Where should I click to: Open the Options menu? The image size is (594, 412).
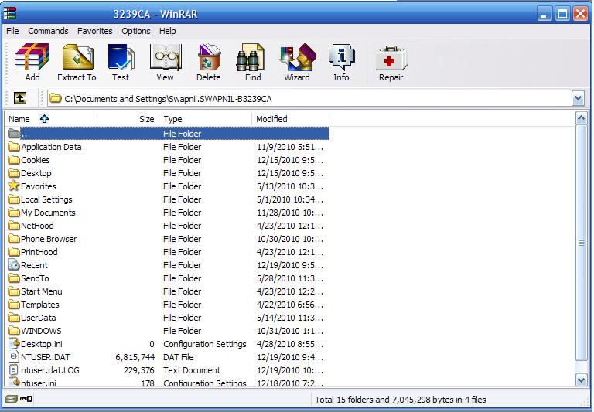click(136, 31)
